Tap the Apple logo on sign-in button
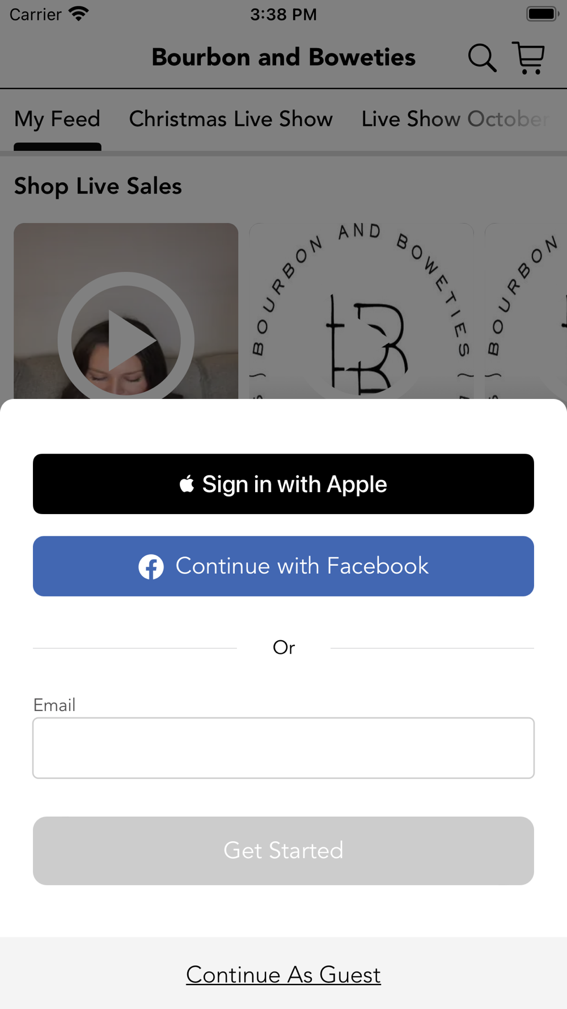Image resolution: width=567 pixels, height=1009 pixels. (187, 484)
